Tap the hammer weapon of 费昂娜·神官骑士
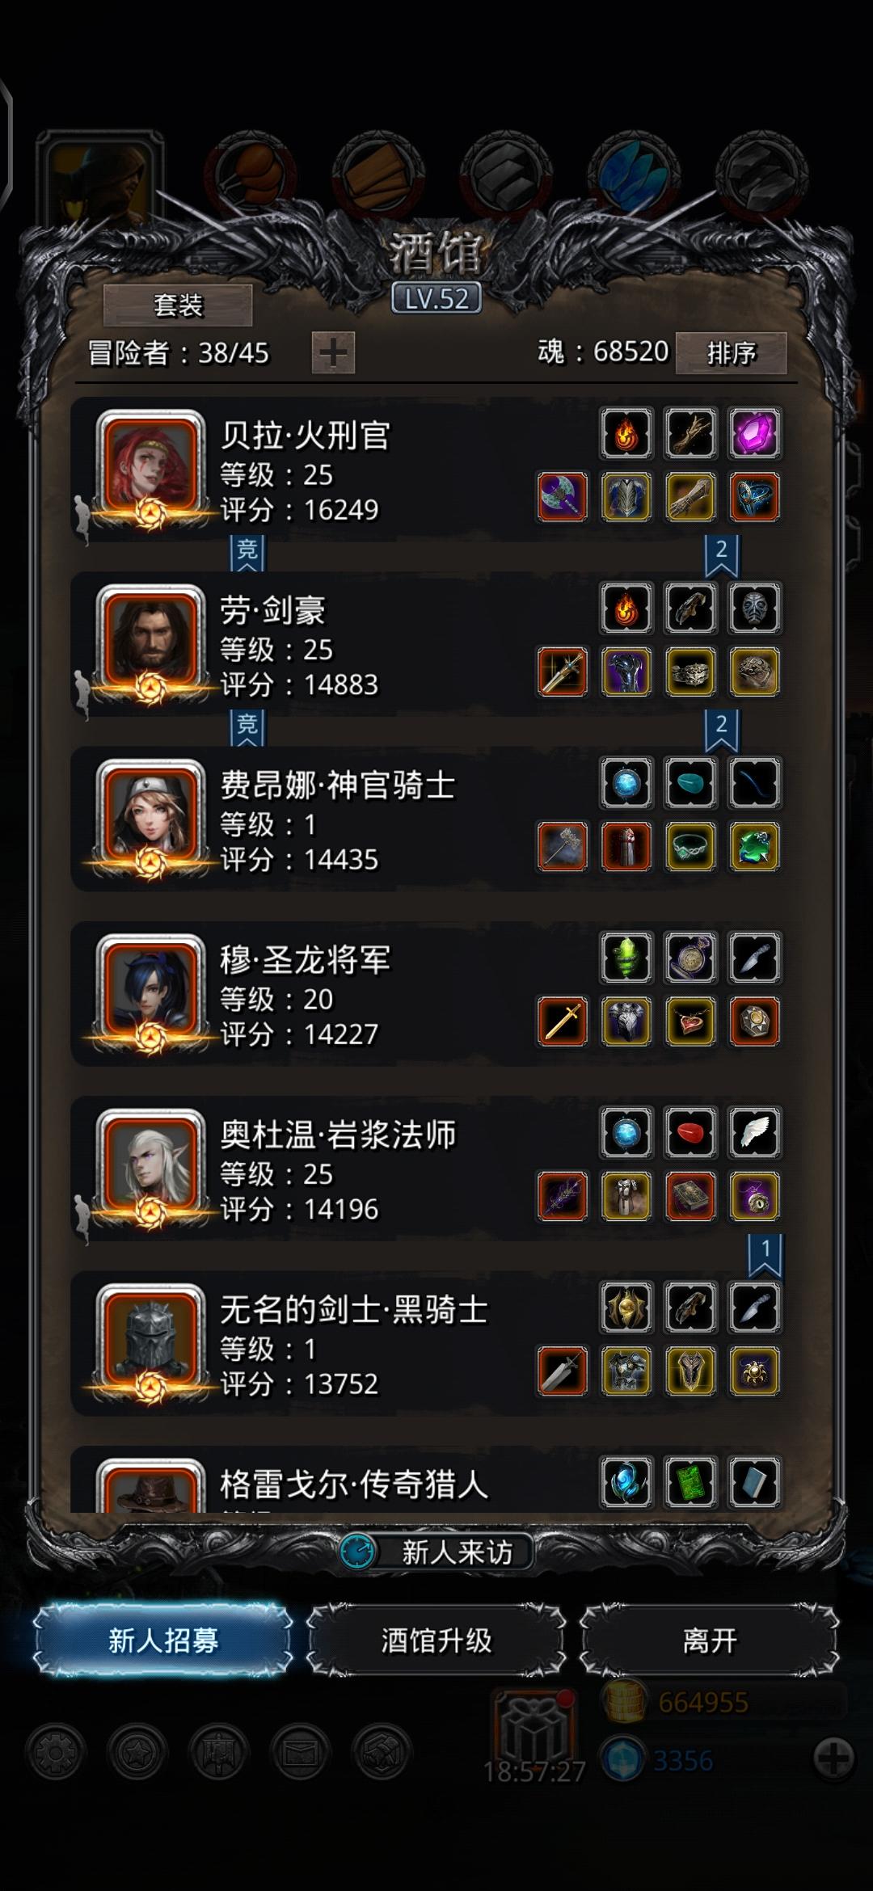The width and height of the screenshot is (873, 1891). tap(563, 847)
